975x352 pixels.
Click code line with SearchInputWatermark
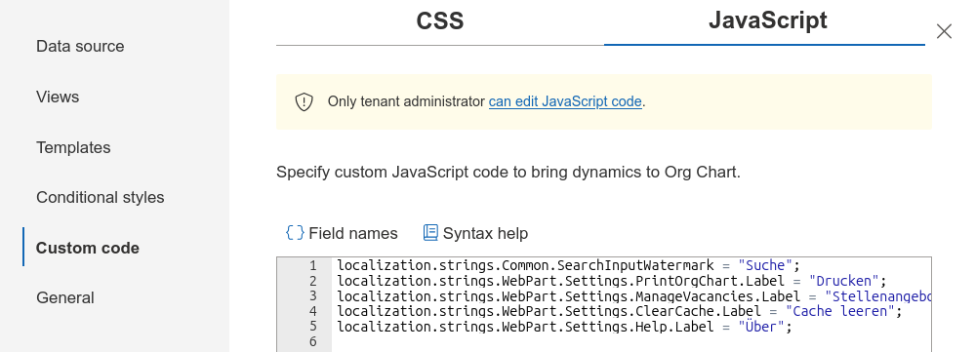(569, 266)
